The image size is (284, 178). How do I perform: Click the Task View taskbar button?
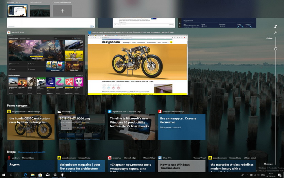point(18,175)
